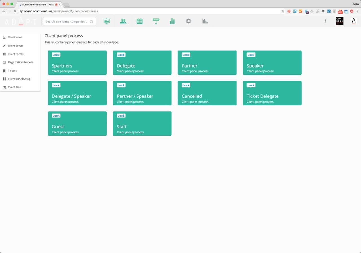Open the attendees people icon in toolbar

pyautogui.click(x=123, y=21)
